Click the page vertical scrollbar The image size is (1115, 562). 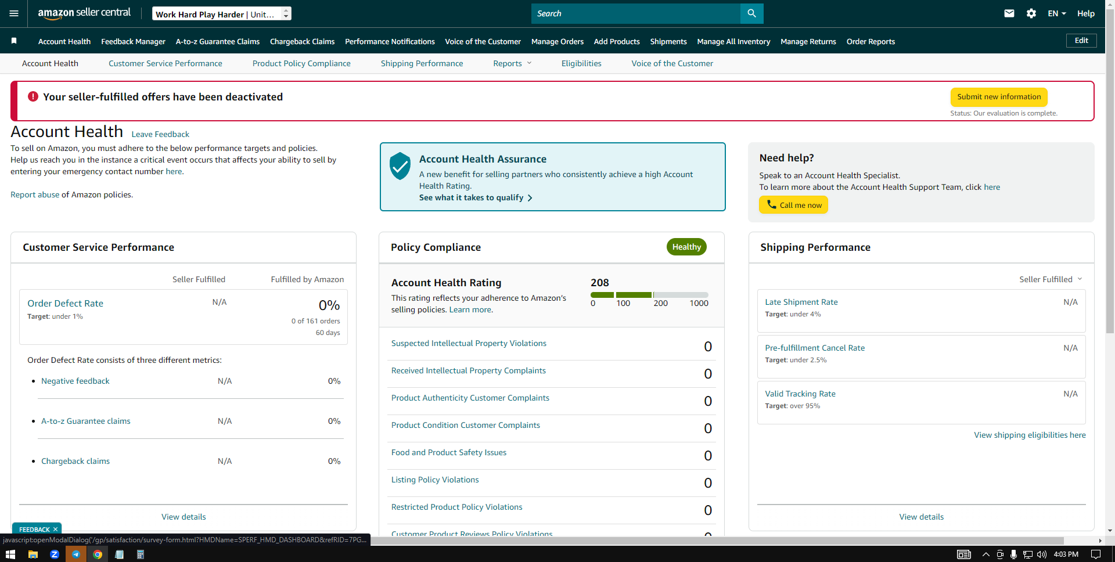click(1110, 171)
